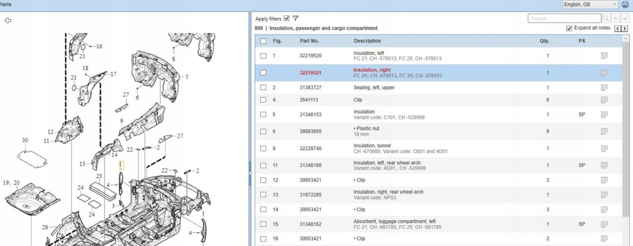The height and width of the screenshot is (246, 633).
Task: Go to previous section arrow beside Expand all notes
Action: click(618, 28)
